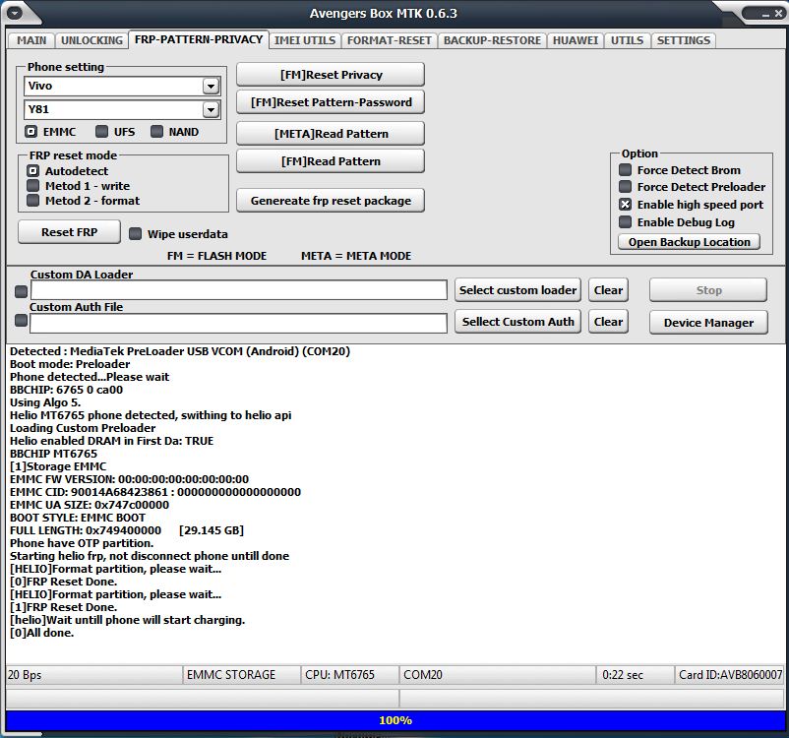
Task: Click Sellect Custom Auth button
Action: pyautogui.click(x=517, y=322)
